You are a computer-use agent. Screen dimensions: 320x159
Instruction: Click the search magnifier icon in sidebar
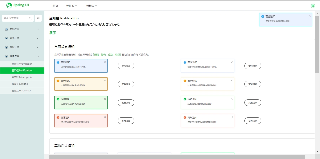pos(30,18)
